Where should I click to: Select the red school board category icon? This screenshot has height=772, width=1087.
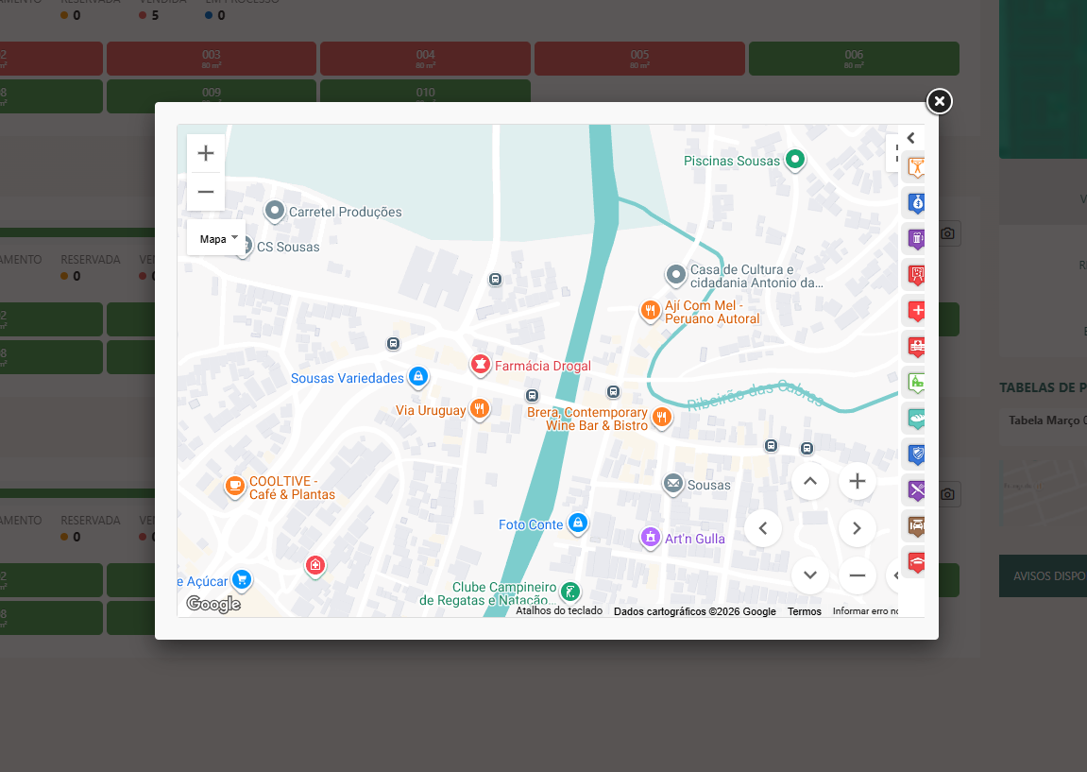pyautogui.click(x=916, y=275)
